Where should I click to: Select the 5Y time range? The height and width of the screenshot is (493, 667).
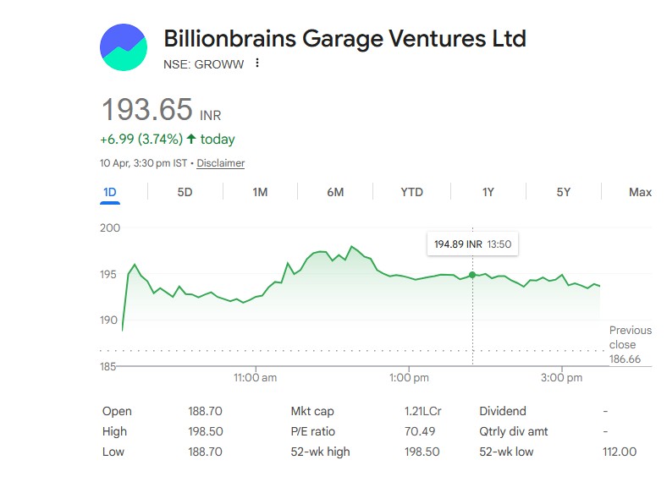coord(564,192)
